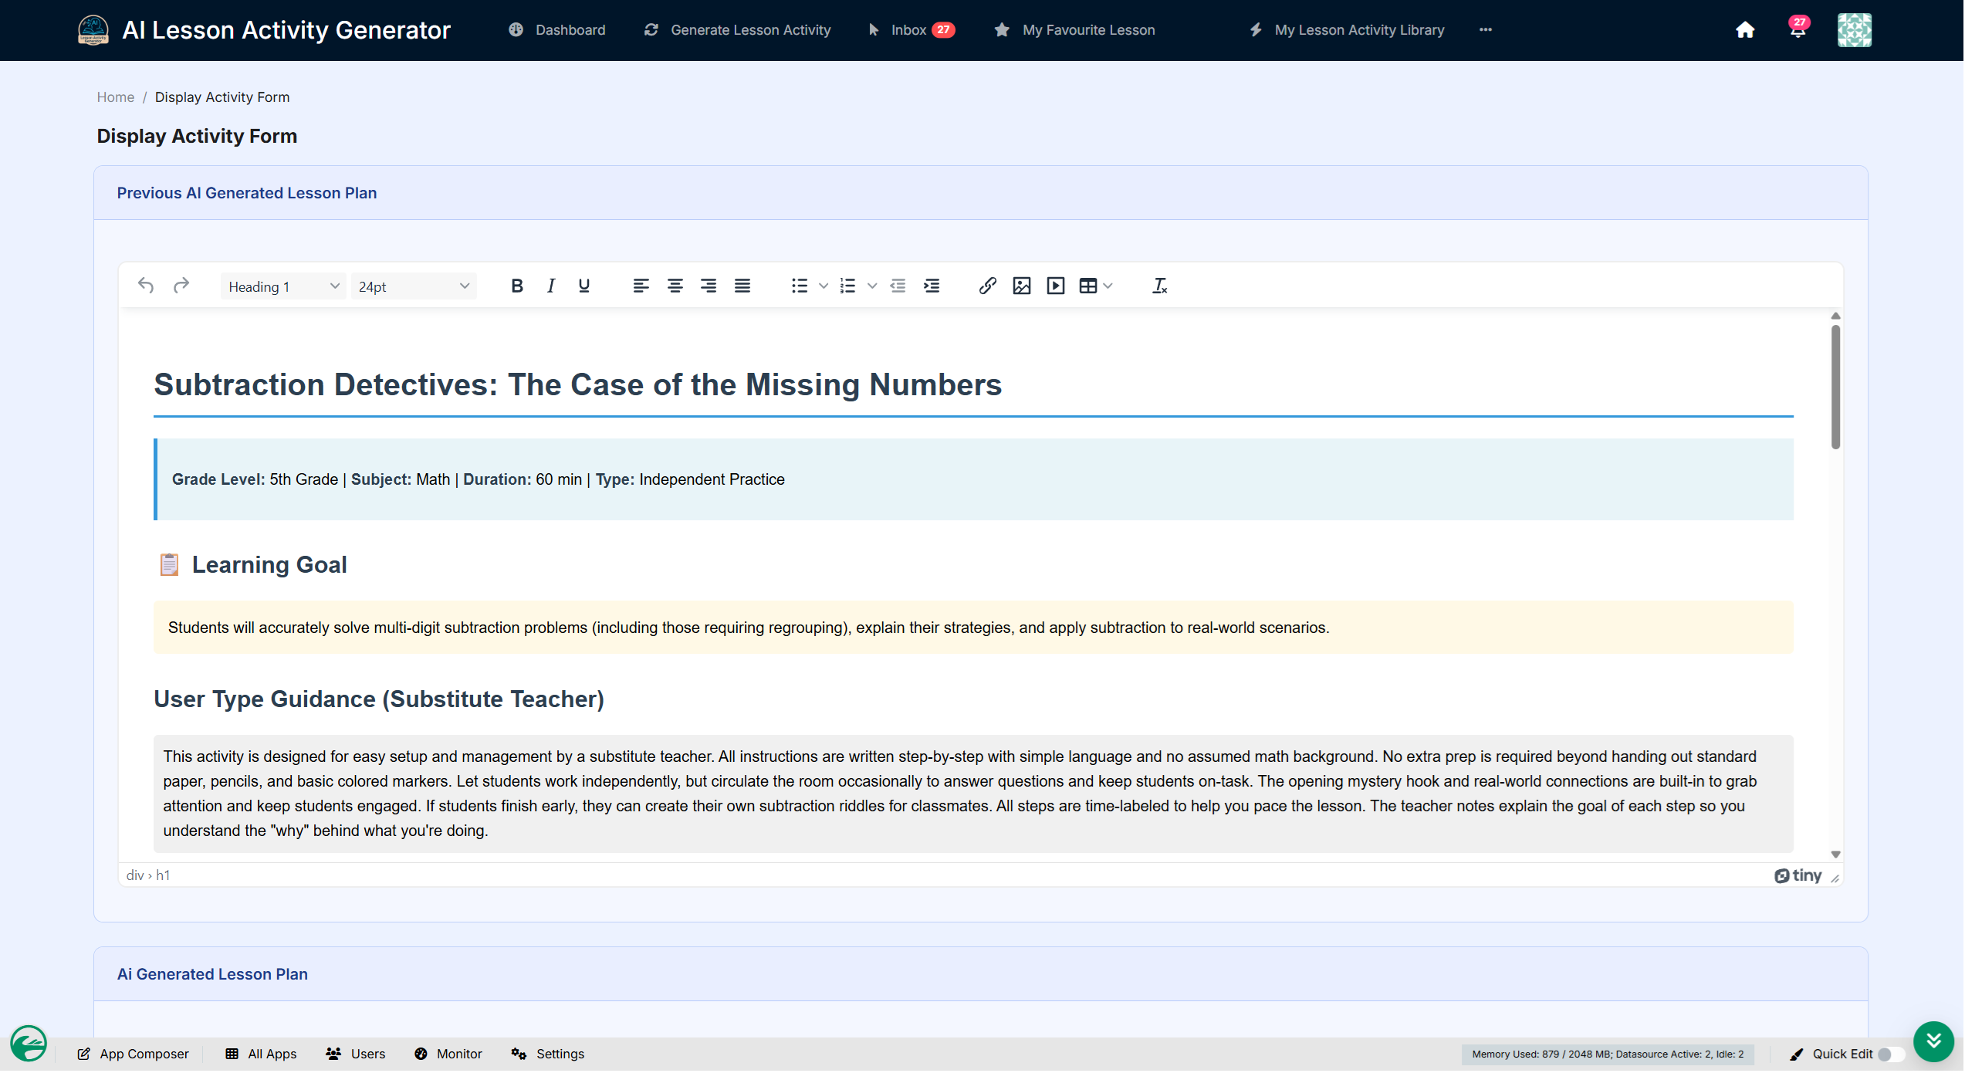
Task: Toggle italic formatting in editor
Action: [551, 286]
